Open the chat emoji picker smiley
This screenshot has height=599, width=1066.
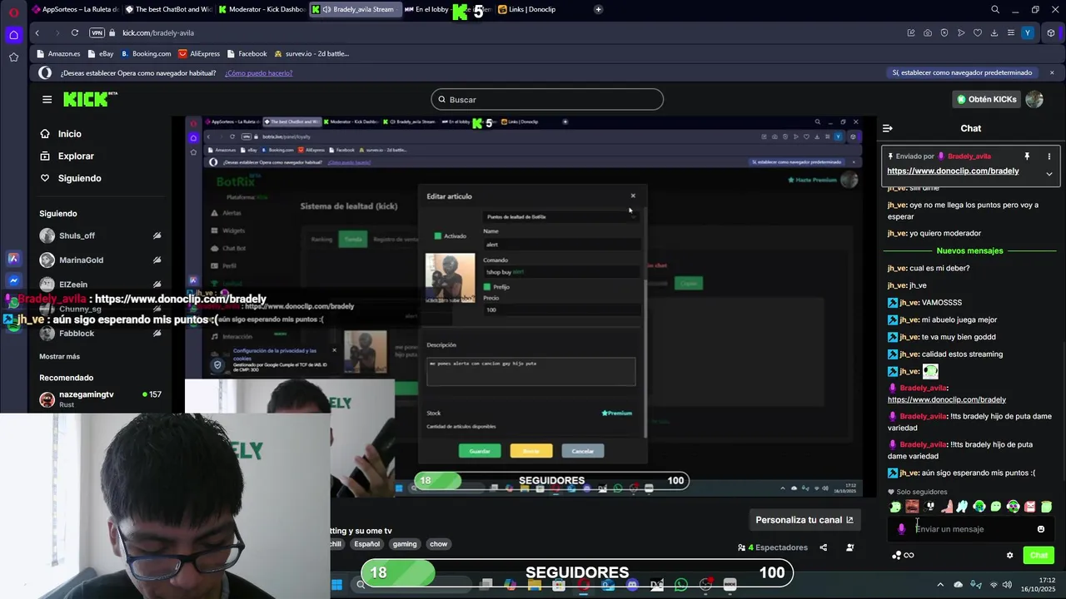[x=1040, y=529]
